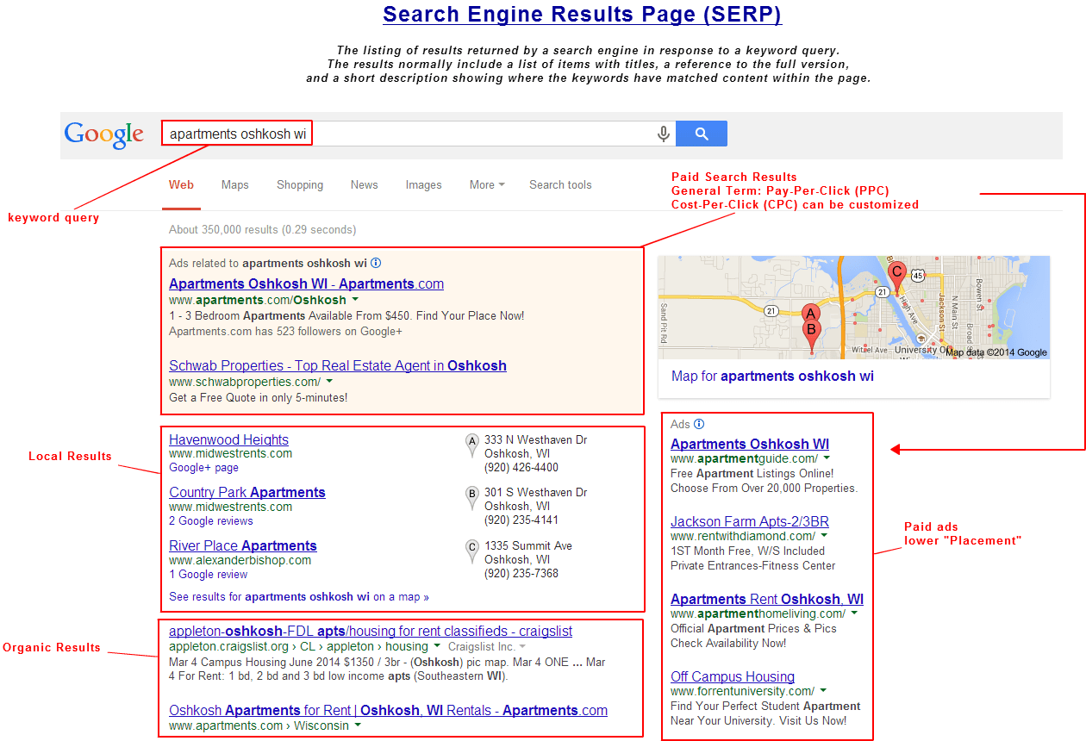Viewport: 1086px width, 741px height.
Task: Open Off Campus Housing ad
Action: tap(733, 676)
